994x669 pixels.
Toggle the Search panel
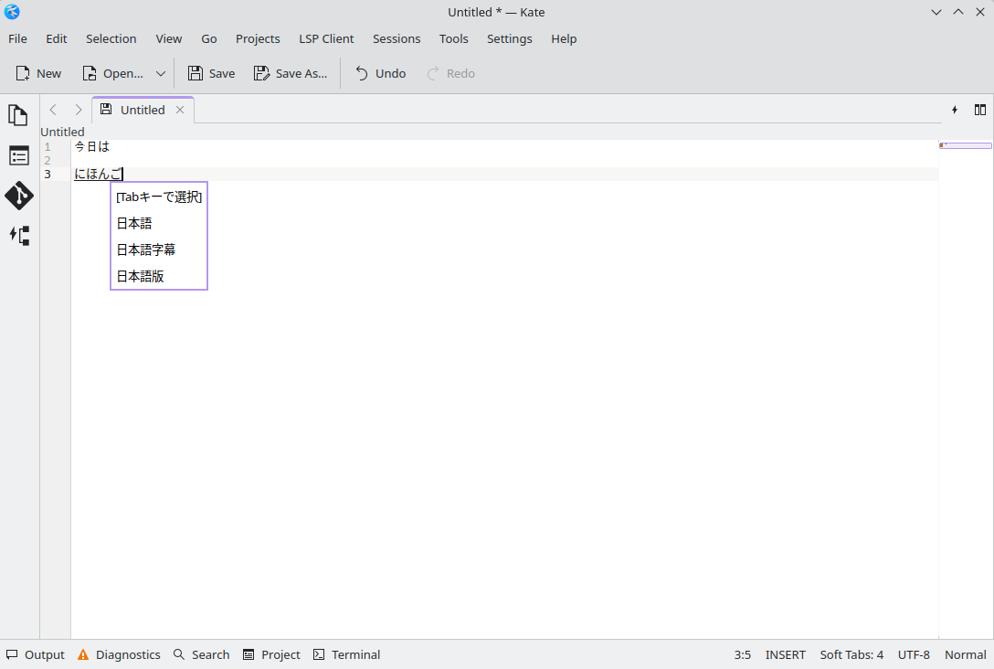tap(202, 654)
